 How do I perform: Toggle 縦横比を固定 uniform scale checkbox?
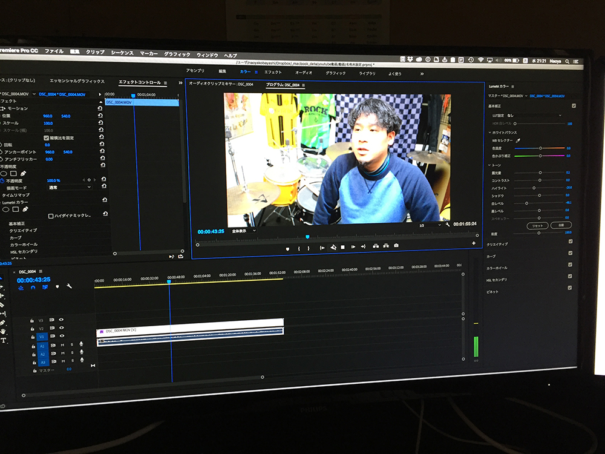(47, 138)
